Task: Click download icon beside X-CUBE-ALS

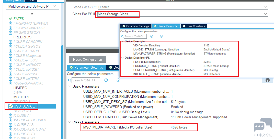Action: pyautogui.click(x=10, y=125)
